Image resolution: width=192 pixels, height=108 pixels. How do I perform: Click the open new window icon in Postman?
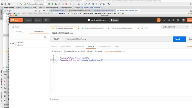(47, 20)
